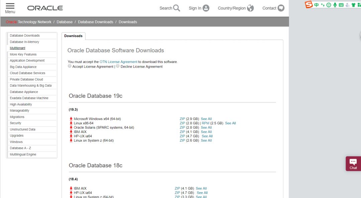Click download arrow beside HP-UX ia64 under 19c
Screen dimensions: 361x198
click(71, 136)
